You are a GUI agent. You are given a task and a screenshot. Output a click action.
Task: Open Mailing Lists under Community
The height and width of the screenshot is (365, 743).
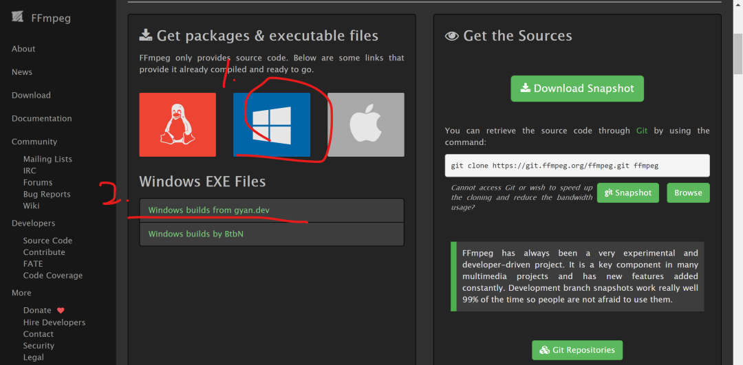[47, 159]
